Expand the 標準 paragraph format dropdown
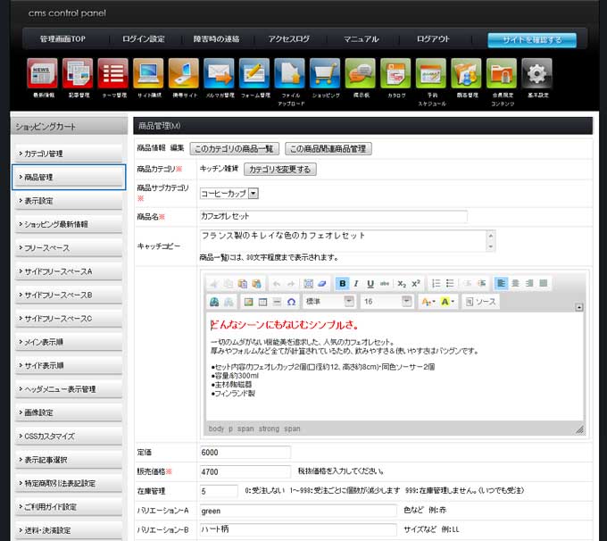This screenshot has height=541, width=607. click(348, 302)
